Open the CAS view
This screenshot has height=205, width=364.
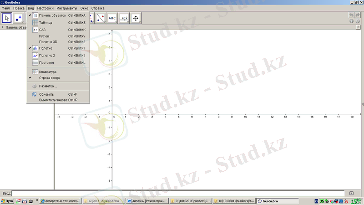58,30
